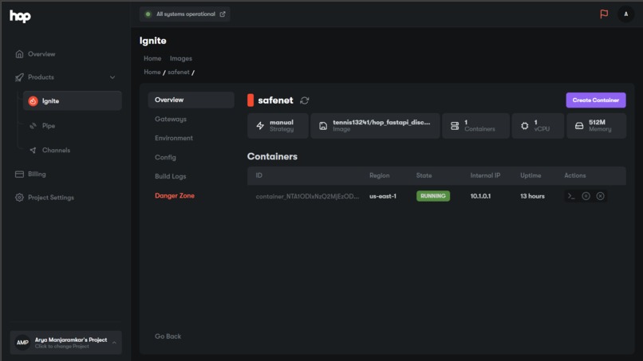Click the red status indicator beside safenet
643x361 pixels.
[250, 100]
